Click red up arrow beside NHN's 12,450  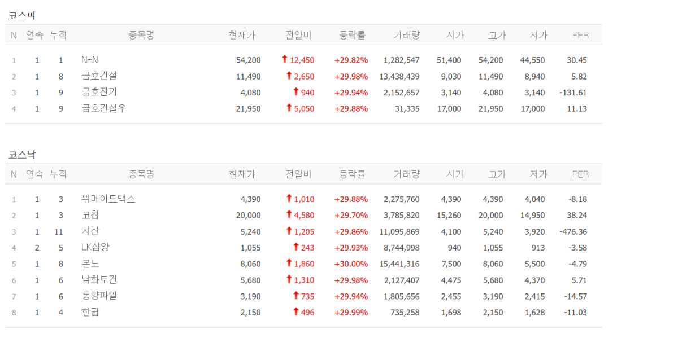pyautogui.click(x=285, y=59)
